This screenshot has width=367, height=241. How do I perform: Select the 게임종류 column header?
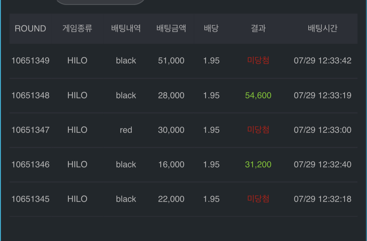click(x=77, y=29)
